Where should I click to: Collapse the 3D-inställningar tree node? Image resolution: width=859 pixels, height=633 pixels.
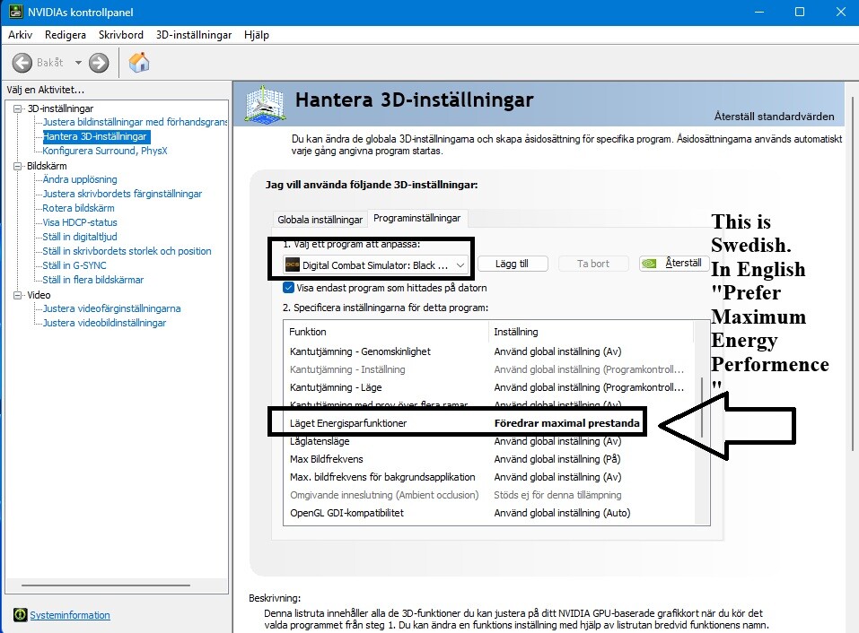[18, 108]
